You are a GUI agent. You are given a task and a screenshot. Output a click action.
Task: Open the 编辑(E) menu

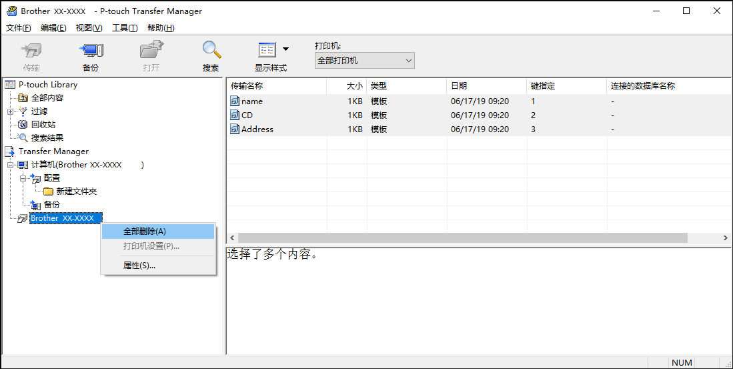pos(53,28)
